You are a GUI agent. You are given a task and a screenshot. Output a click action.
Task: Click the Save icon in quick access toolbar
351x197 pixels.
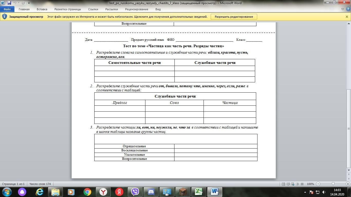[x=9, y=3]
